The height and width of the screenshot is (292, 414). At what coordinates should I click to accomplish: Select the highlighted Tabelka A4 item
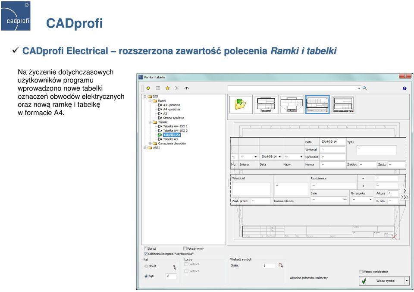coord(172,135)
